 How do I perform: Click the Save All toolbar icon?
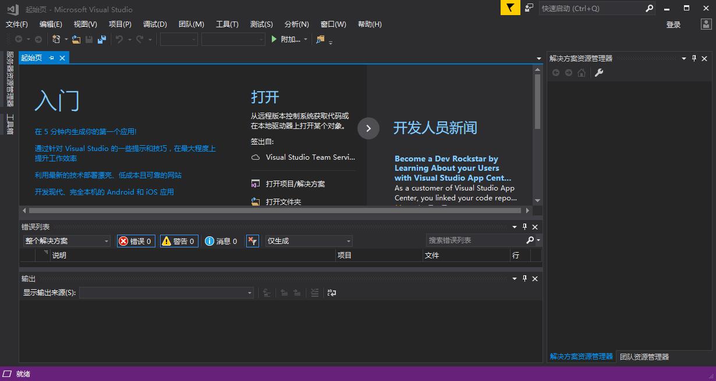tap(102, 39)
